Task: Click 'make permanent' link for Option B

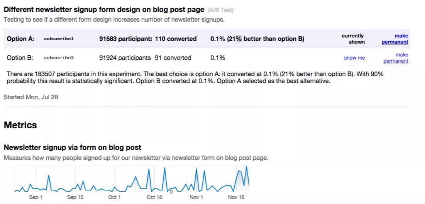Action: point(396,58)
